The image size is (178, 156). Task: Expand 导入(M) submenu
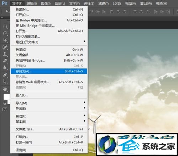pyautogui.click(x=49, y=103)
